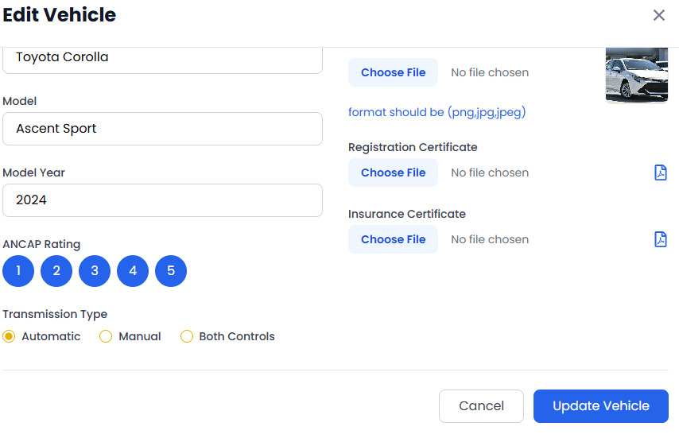
Task: Click the Cancel button
Action: point(481,405)
